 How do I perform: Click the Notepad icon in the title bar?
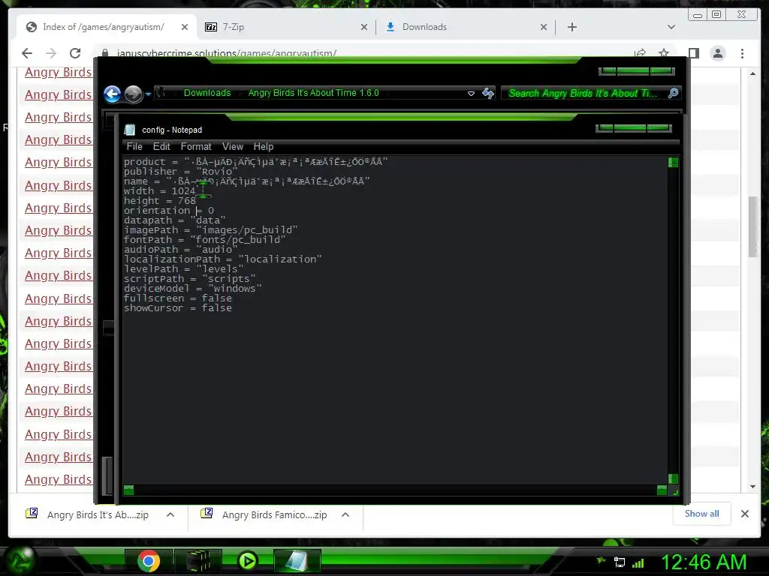(129, 130)
